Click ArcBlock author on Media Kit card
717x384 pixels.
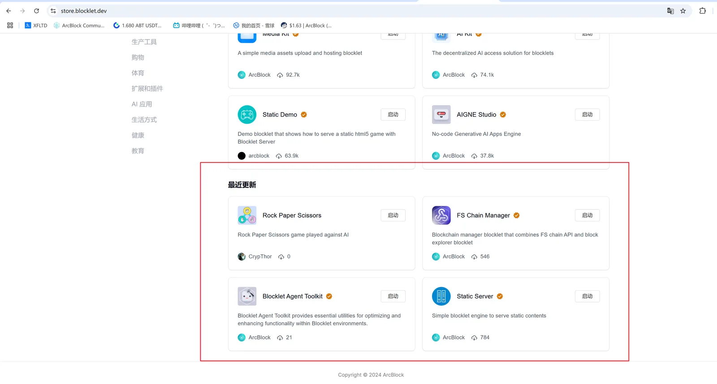click(259, 75)
